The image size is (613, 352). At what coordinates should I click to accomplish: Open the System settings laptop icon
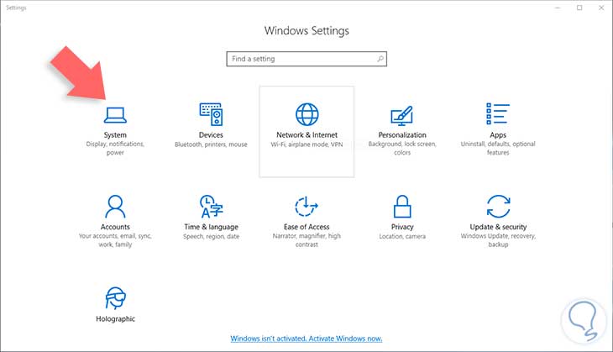[115, 113]
